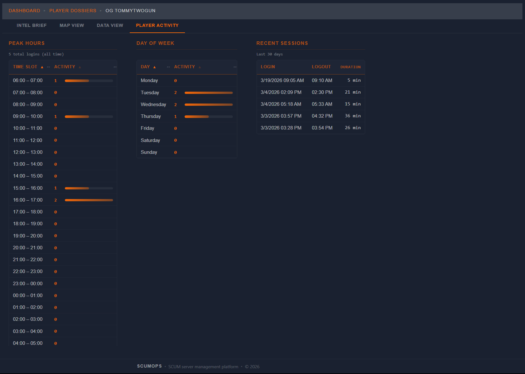Viewport: 525px width, 374px height.
Task: Click the 00:00 – 01:00 time slot
Action: (x=28, y=295)
